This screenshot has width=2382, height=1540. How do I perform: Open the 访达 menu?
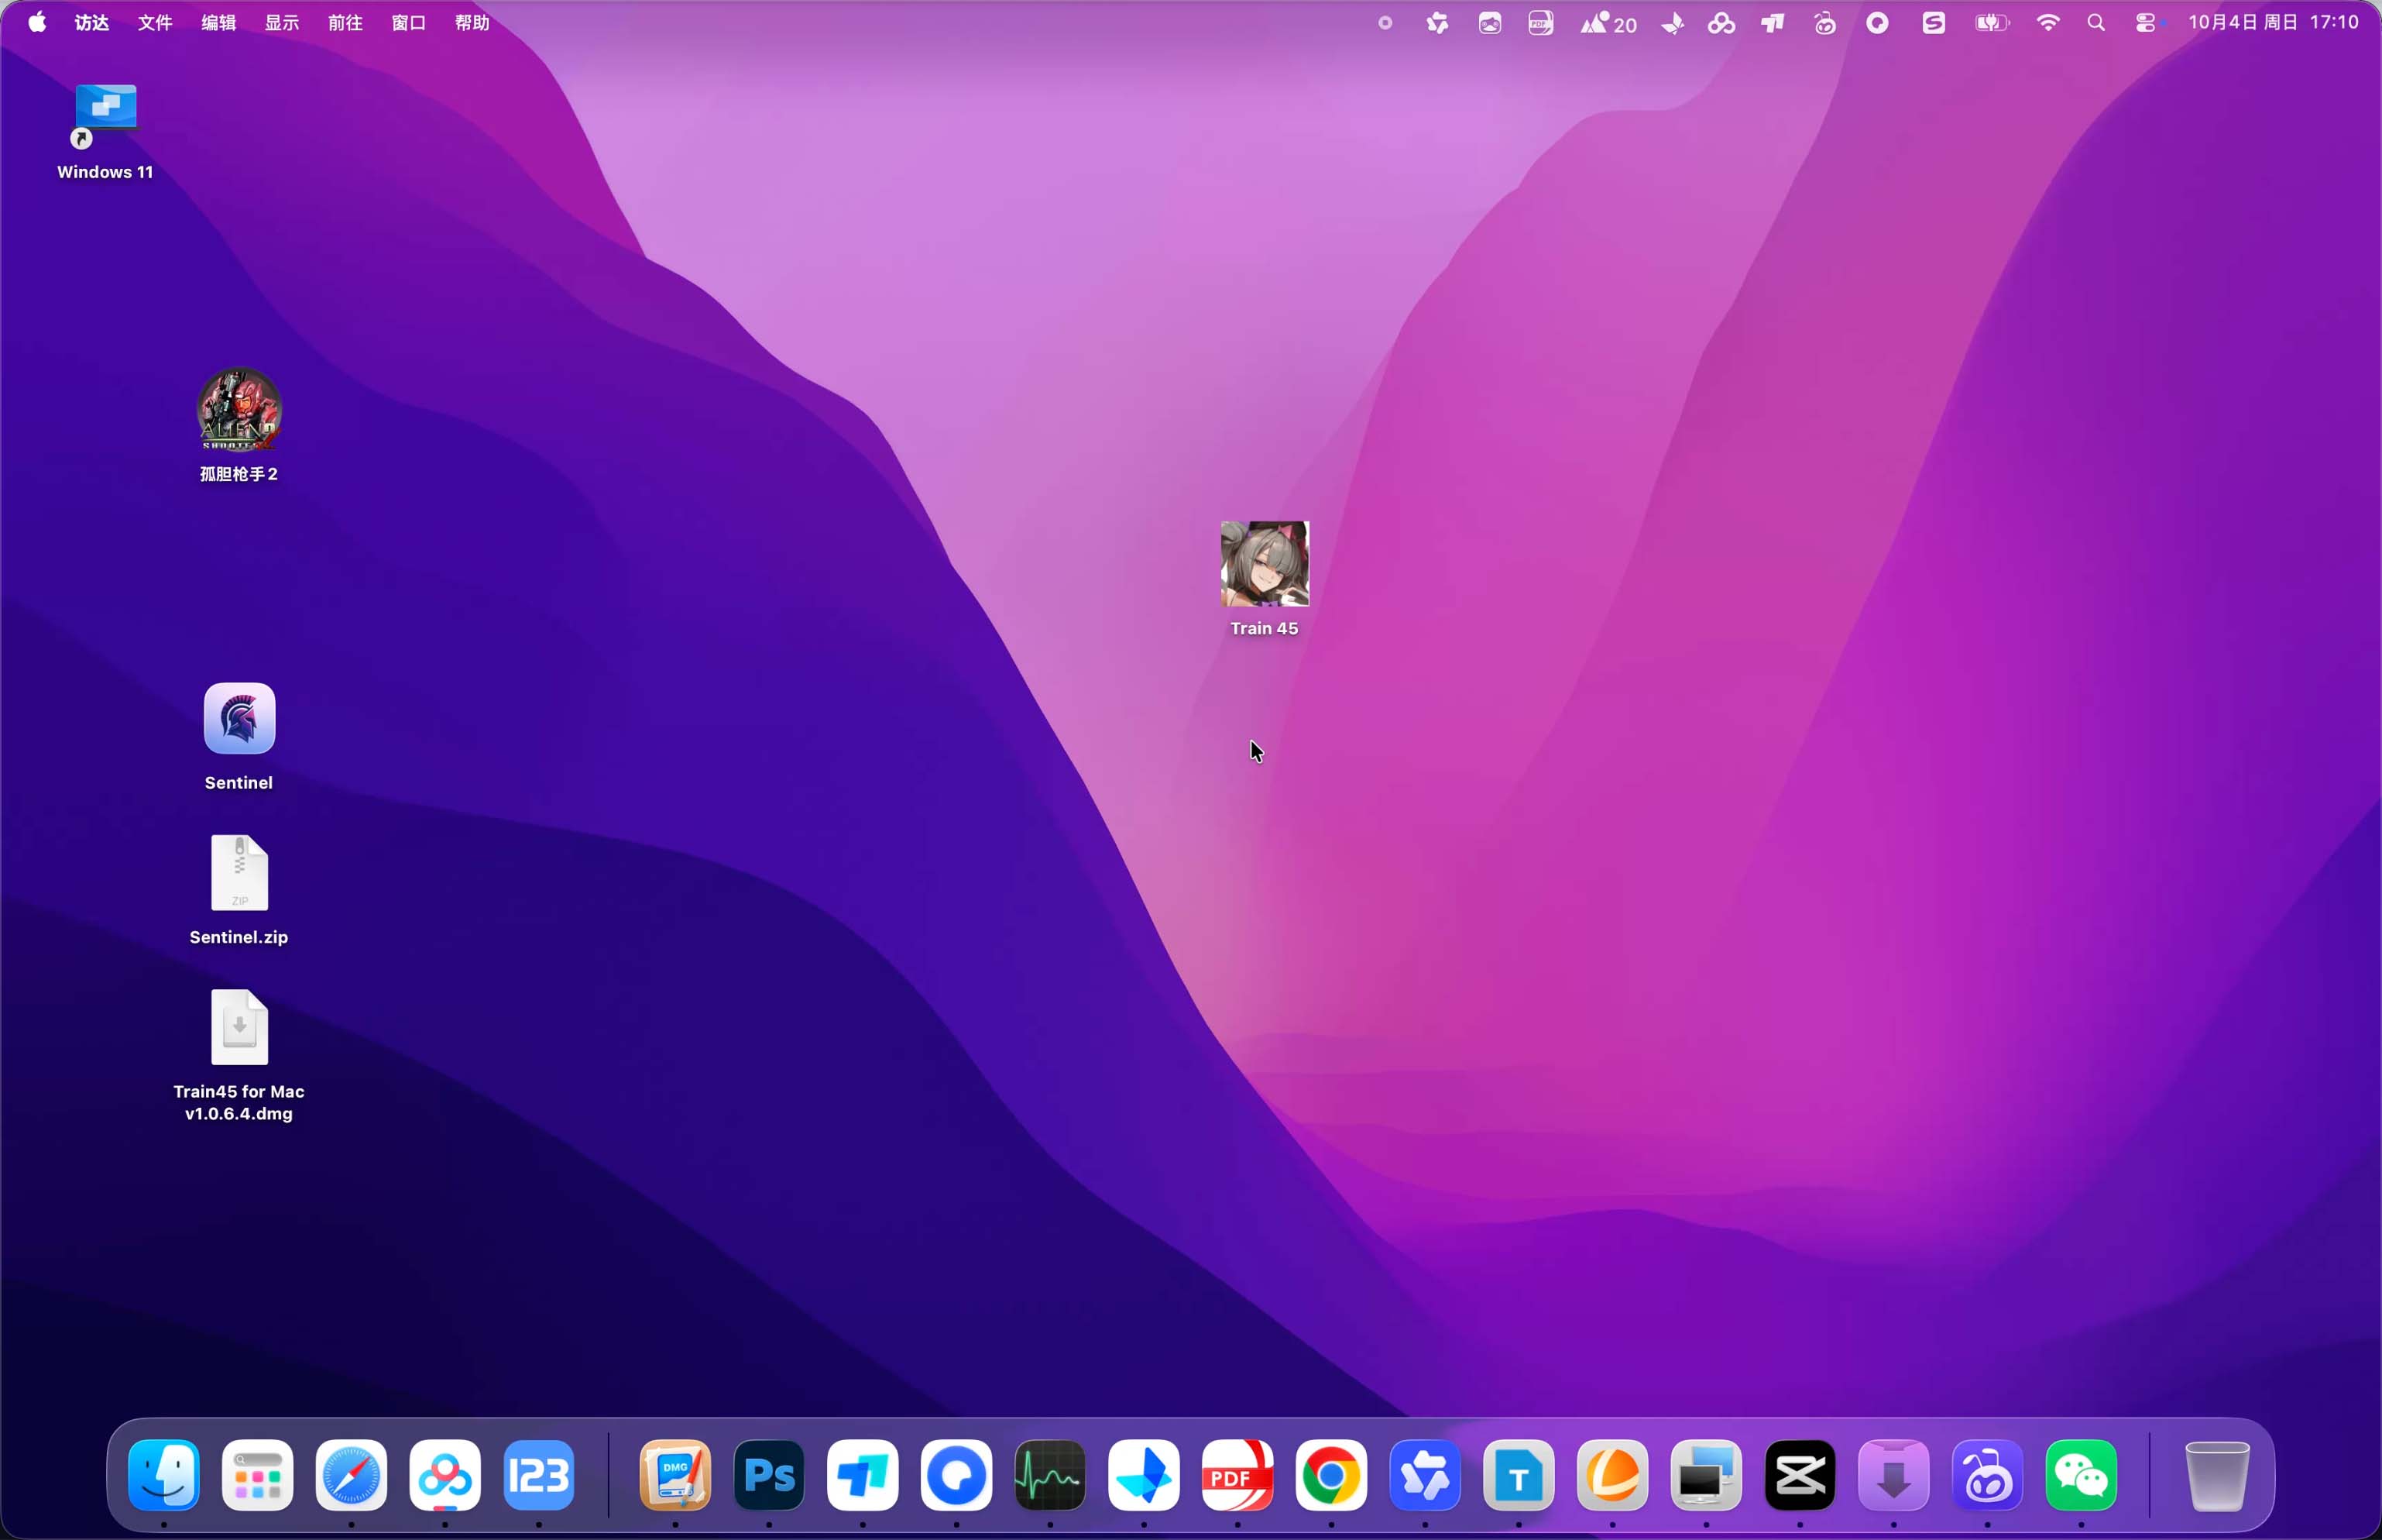[92, 22]
